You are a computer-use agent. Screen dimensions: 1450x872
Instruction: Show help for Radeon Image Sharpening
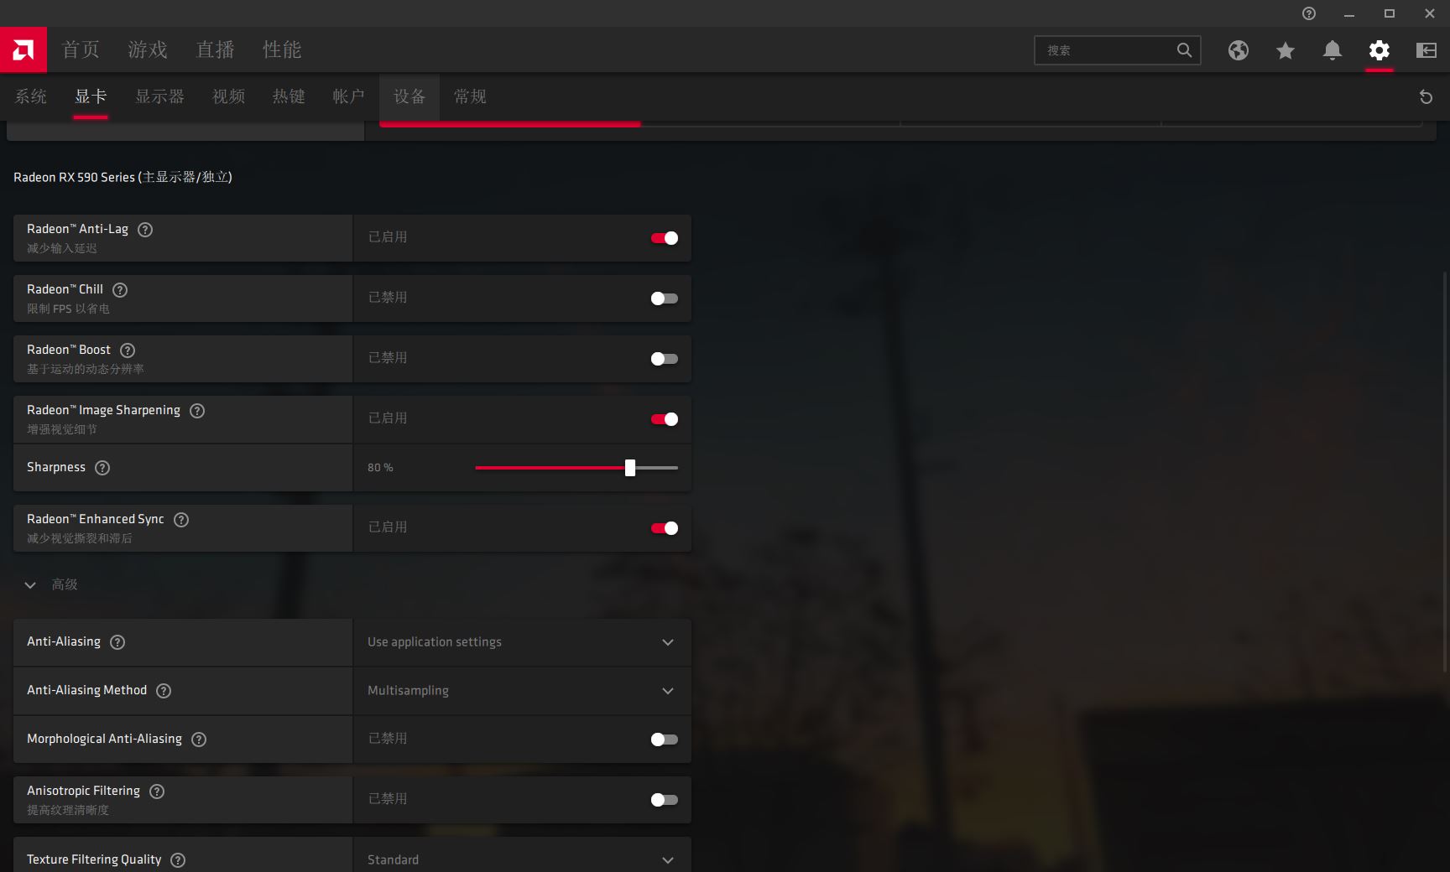pyautogui.click(x=197, y=411)
